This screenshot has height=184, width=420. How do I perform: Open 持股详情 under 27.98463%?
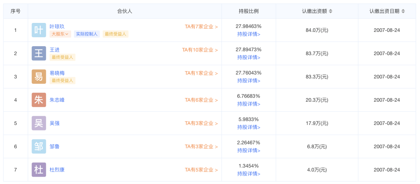coord(249,34)
